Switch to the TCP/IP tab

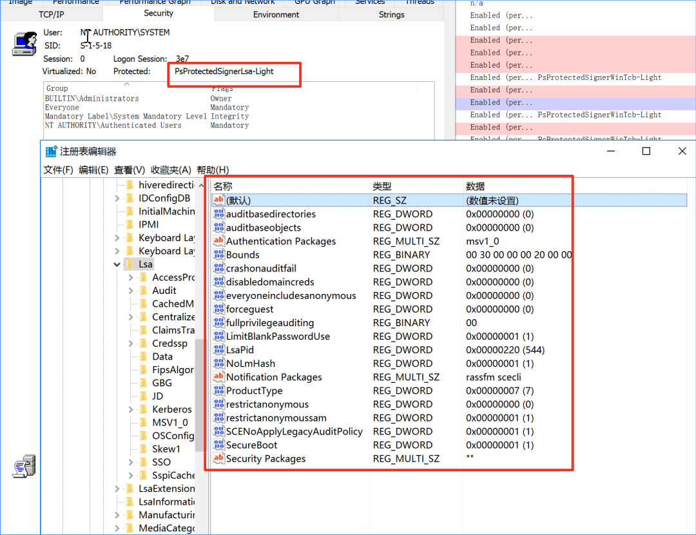click(x=52, y=15)
